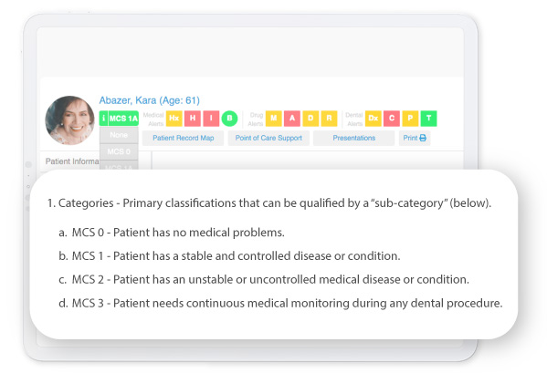The height and width of the screenshot is (384, 547).
Task: Open the yellow R drug alert
Action: click(330, 119)
